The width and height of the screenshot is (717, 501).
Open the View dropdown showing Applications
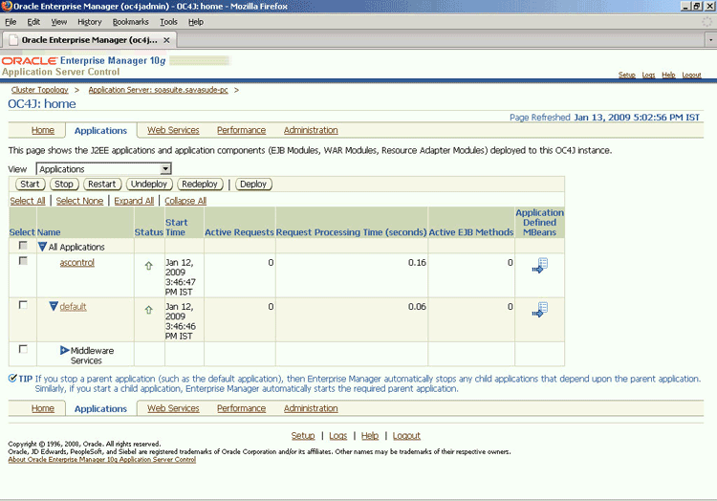[x=104, y=169]
